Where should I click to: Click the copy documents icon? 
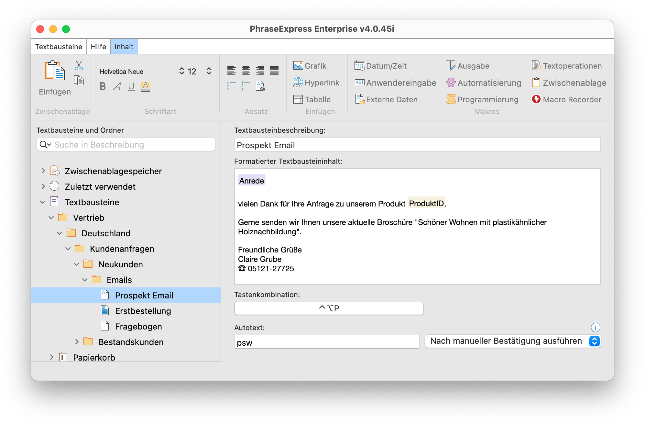(x=79, y=80)
